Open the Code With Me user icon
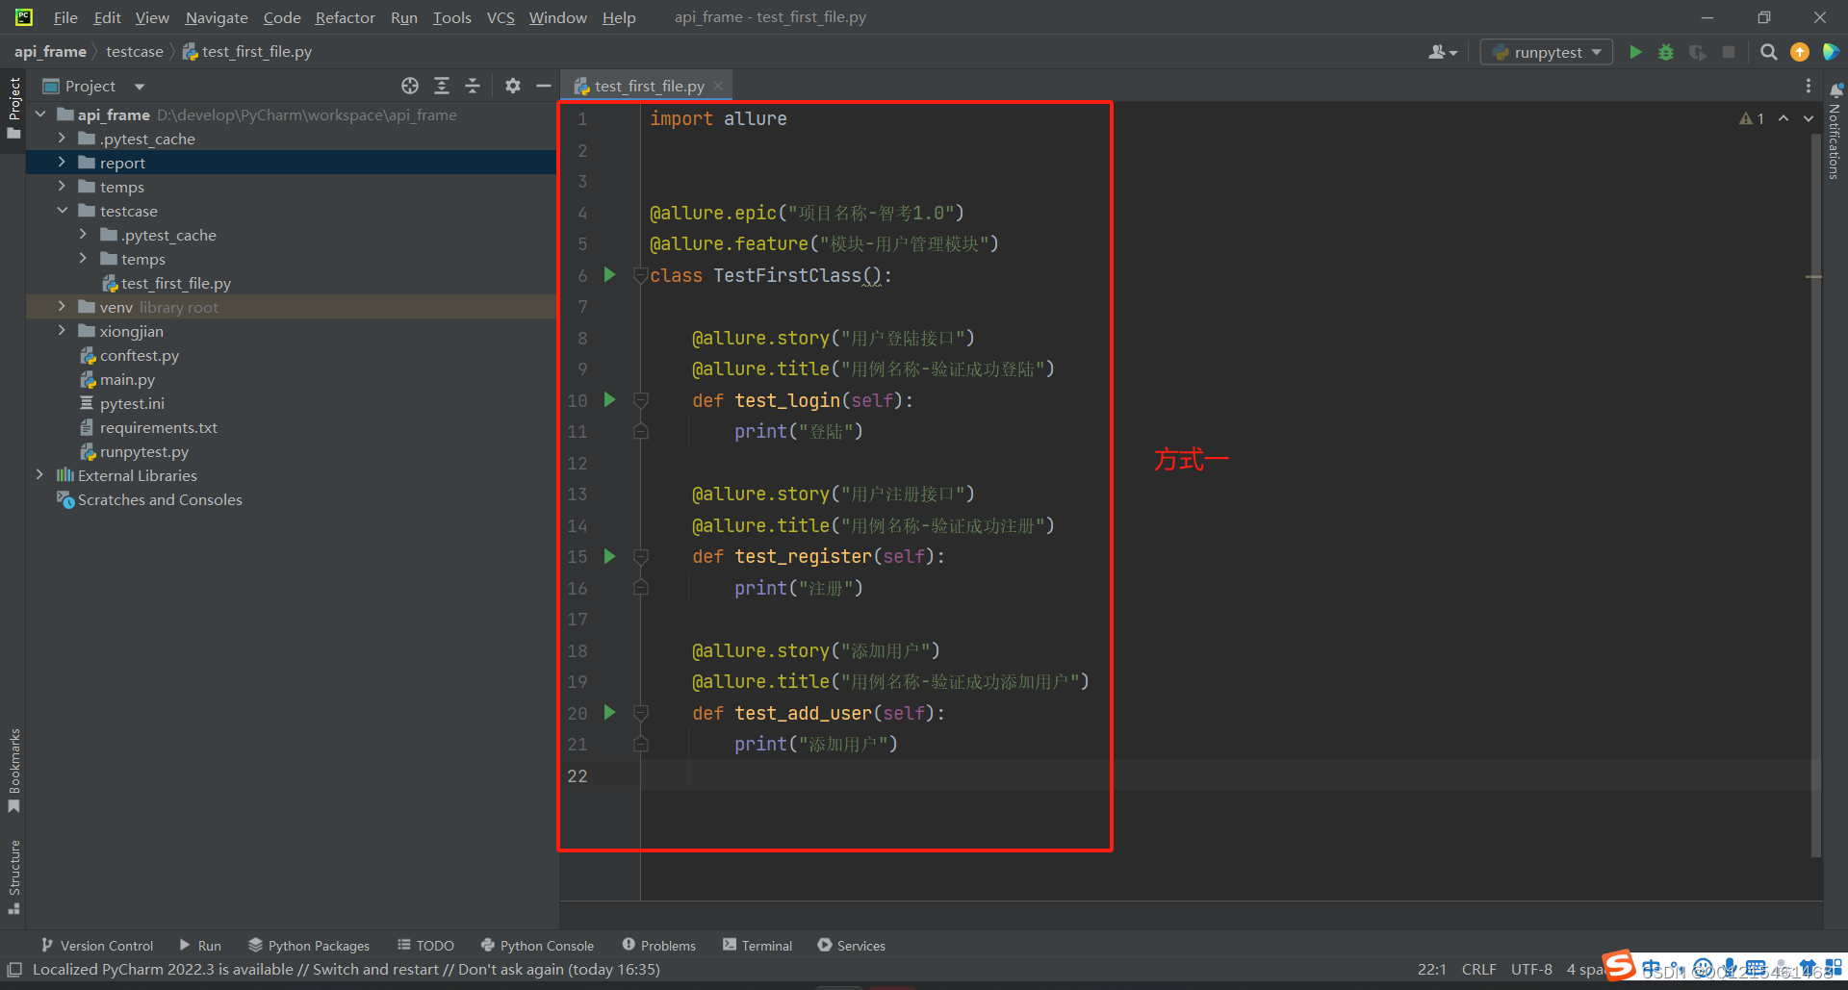The image size is (1848, 990). point(1442,52)
